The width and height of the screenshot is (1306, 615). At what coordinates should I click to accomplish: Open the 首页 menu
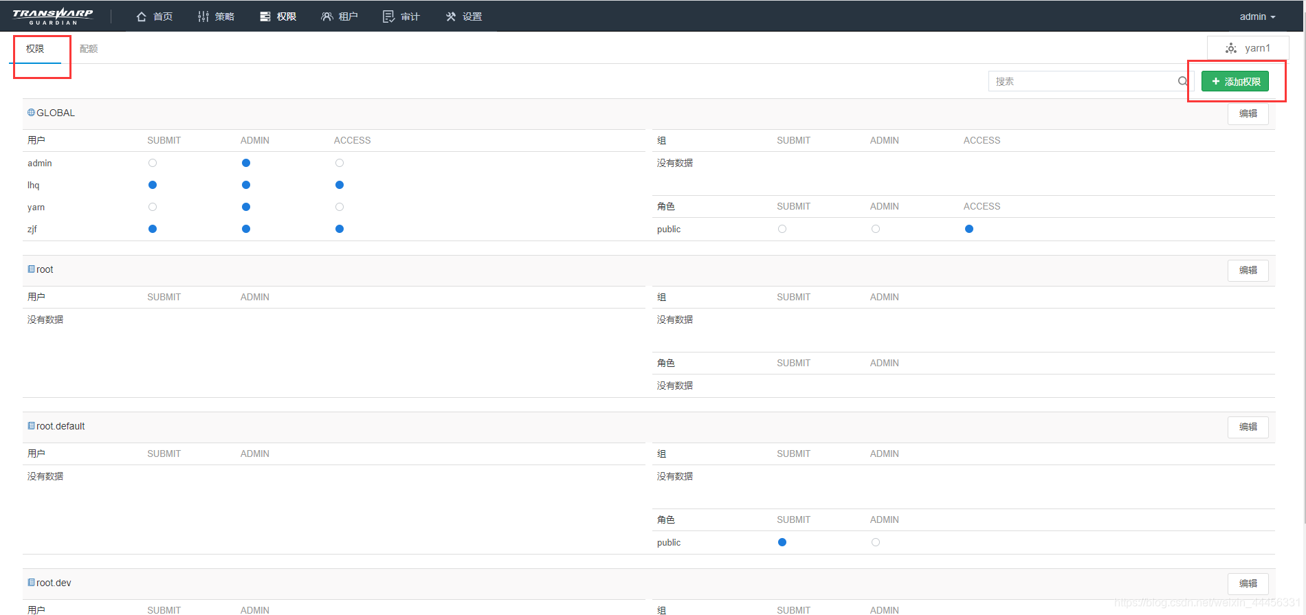tap(155, 16)
